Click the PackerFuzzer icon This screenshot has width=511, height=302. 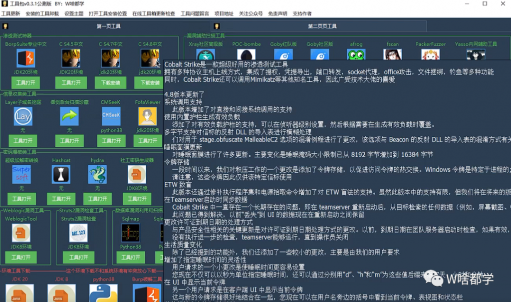coord(431,54)
